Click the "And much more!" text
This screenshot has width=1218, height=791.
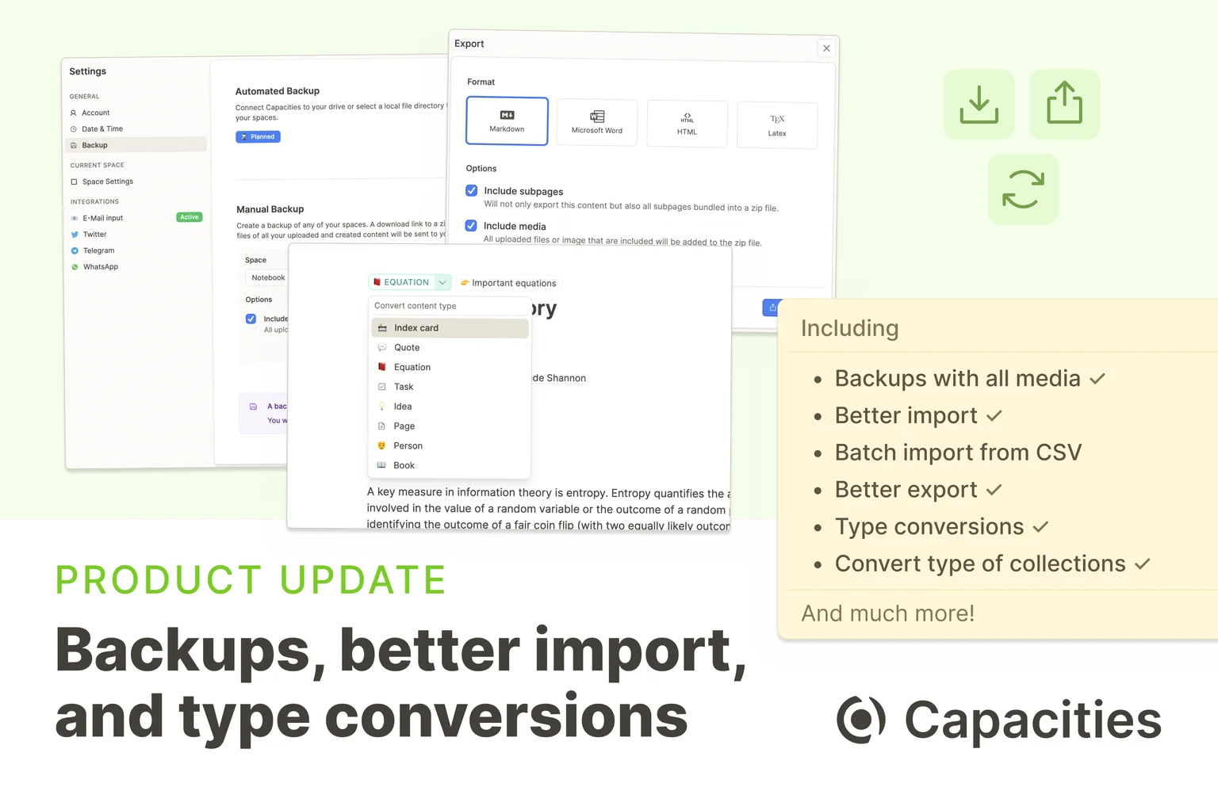click(x=887, y=613)
